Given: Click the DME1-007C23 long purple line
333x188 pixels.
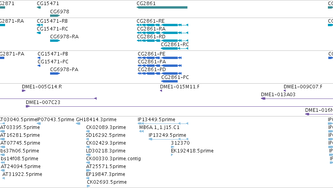Looking at the screenshot, I should pos(179,106).
